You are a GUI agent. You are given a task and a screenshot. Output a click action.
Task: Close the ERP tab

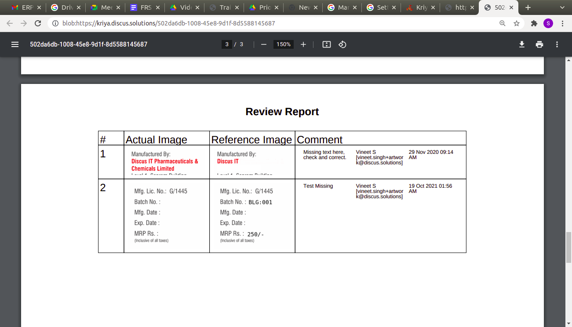pos(39,7)
